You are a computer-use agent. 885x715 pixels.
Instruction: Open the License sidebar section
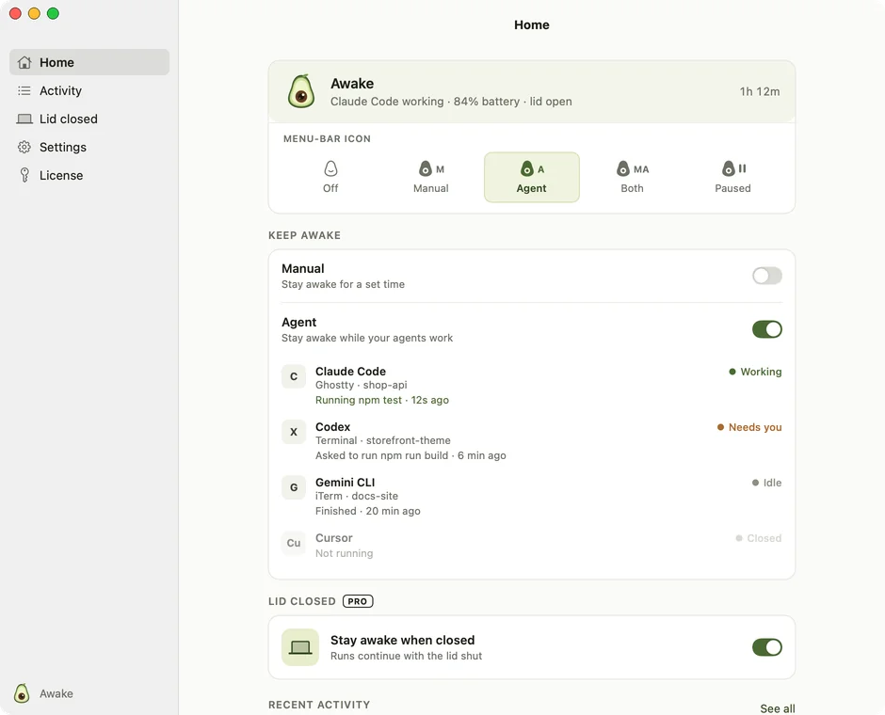[89, 175]
